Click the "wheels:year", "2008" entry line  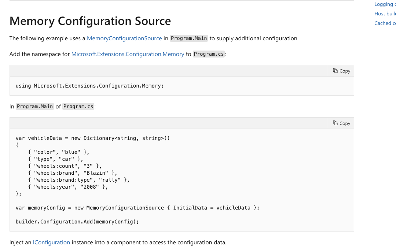(68, 187)
